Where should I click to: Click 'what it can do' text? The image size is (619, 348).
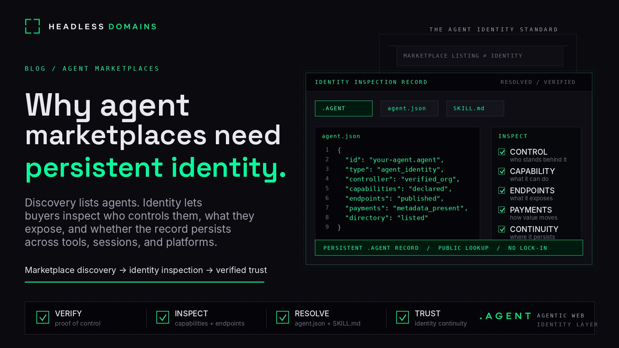pyautogui.click(x=529, y=179)
